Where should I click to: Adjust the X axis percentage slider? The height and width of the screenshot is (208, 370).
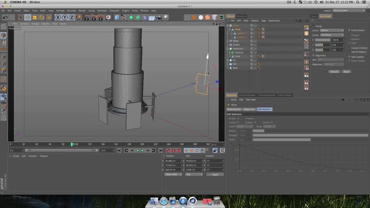(322, 40)
